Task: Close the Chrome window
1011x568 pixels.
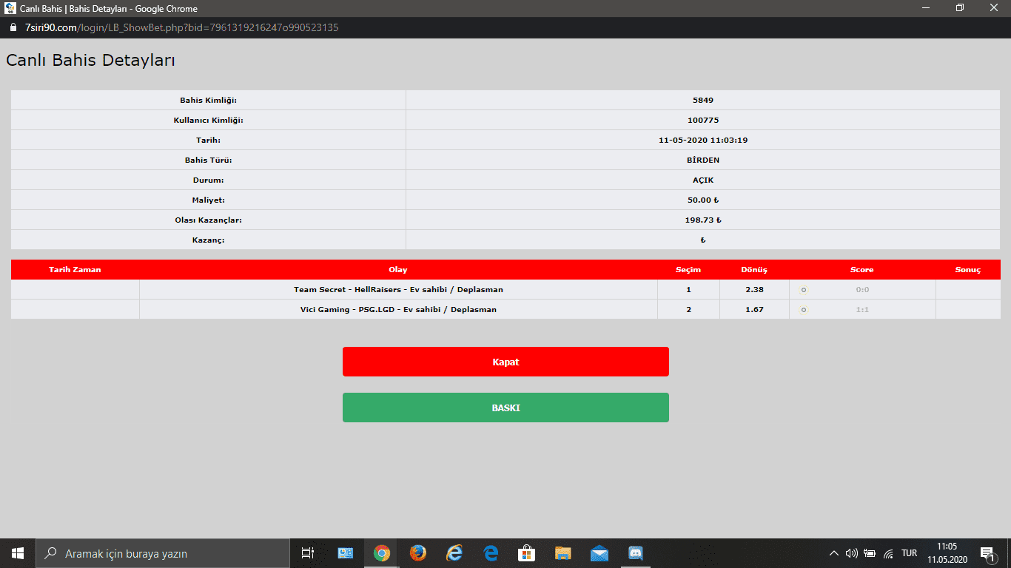Action: (994, 8)
